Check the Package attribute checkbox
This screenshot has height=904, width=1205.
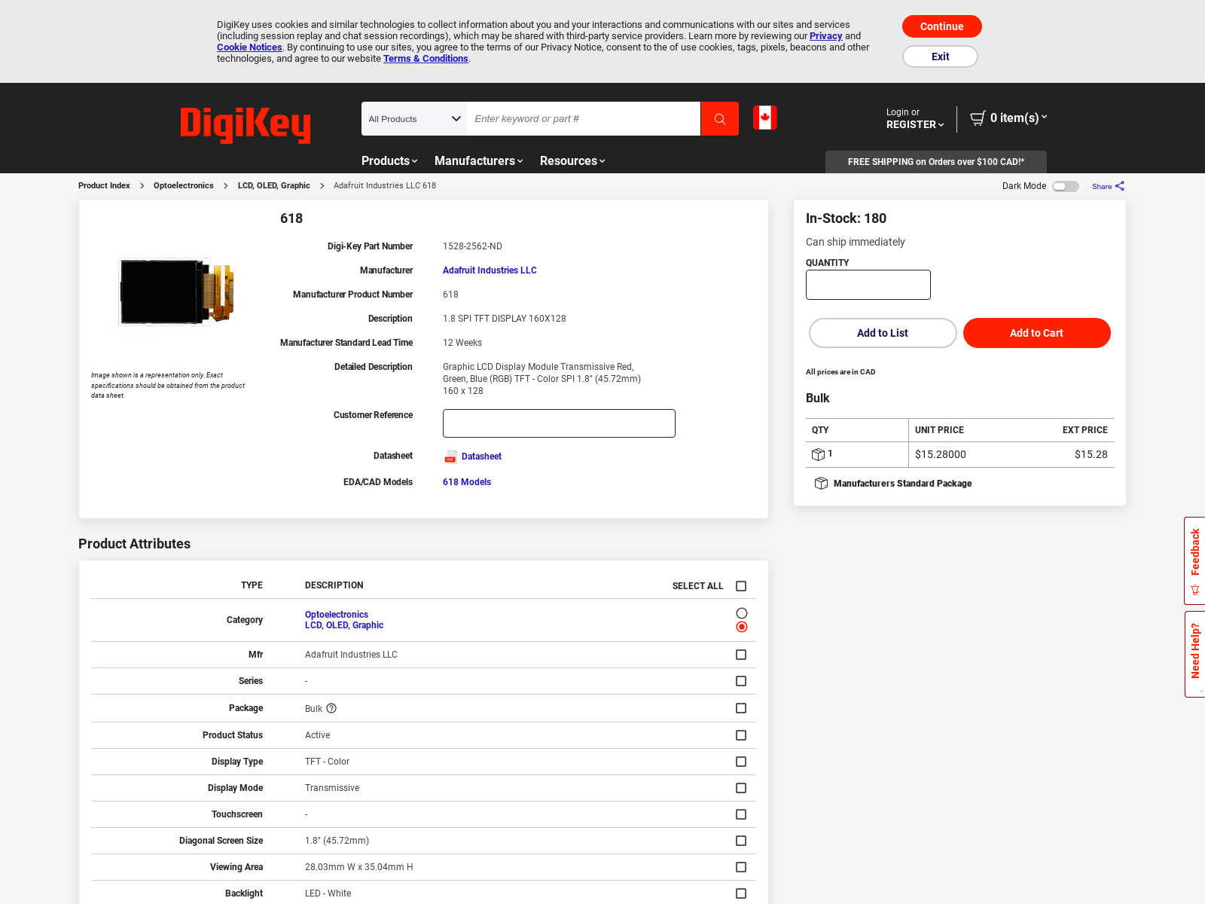pos(741,708)
